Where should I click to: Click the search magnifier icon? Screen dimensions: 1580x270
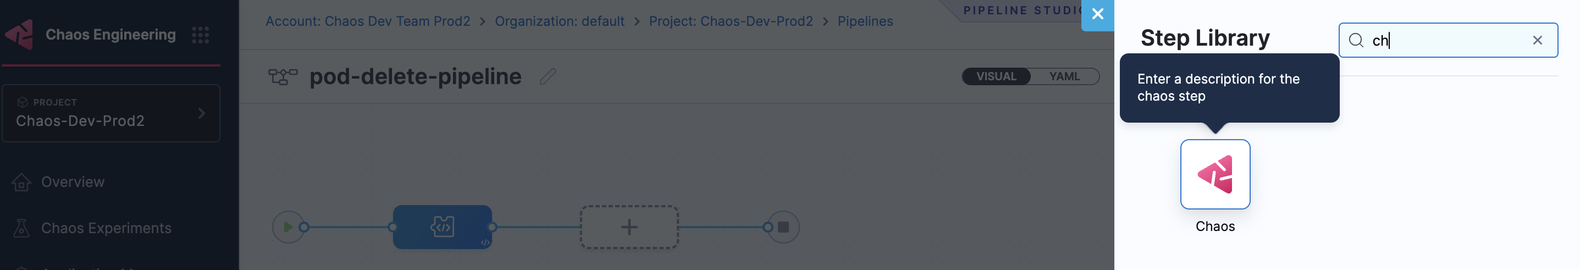click(1356, 41)
